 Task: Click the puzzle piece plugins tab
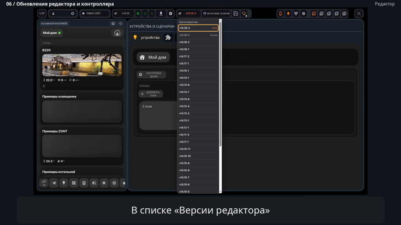point(168,37)
